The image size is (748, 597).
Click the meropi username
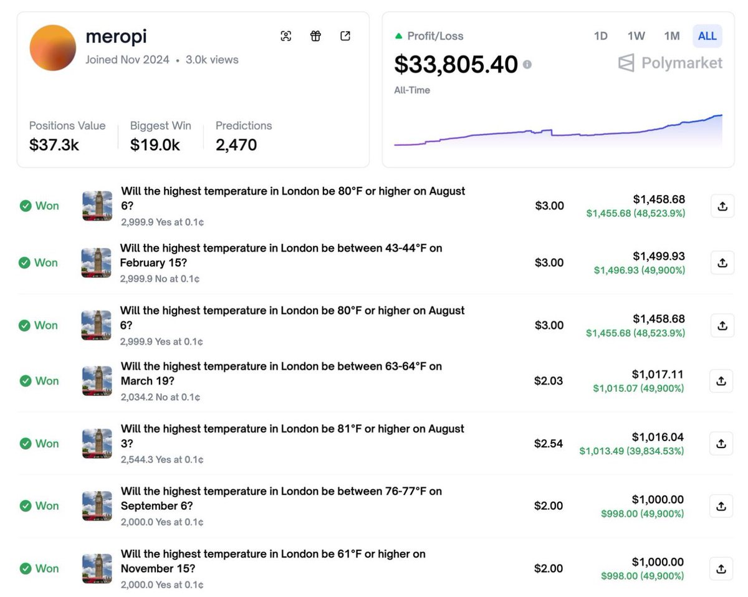tap(116, 36)
